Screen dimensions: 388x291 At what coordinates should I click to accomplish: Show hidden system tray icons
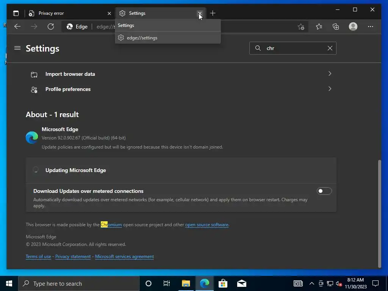(312, 283)
